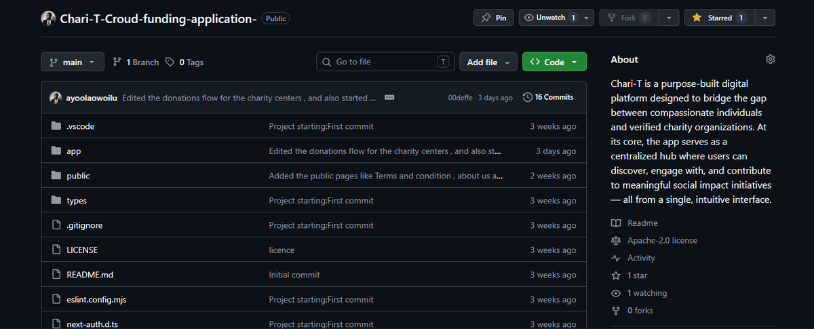Click the 'Added the public pages' commit message
The width and height of the screenshot is (814, 329).
pyautogui.click(x=386, y=176)
